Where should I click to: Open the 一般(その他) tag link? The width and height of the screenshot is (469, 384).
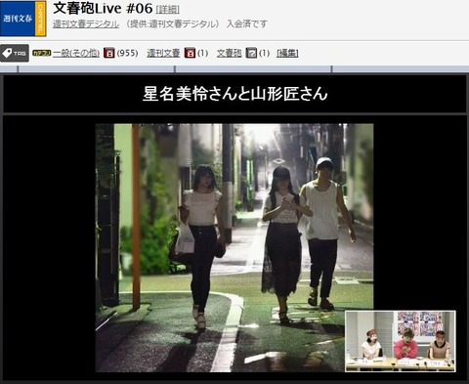coord(76,53)
